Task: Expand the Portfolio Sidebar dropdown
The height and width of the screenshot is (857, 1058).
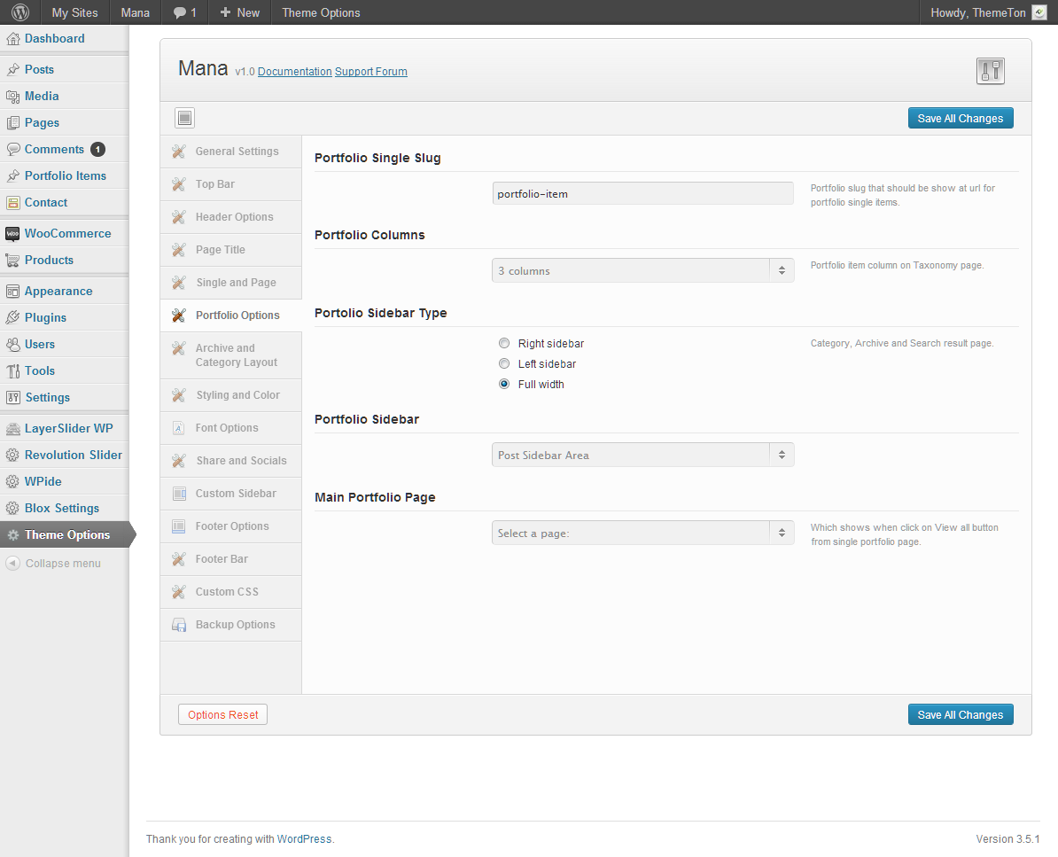Action: tap(642, 456)
